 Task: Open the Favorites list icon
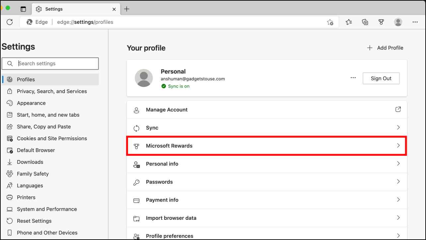pyautogui.click(x=349, y=22)
